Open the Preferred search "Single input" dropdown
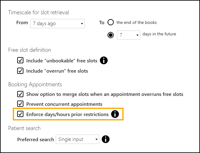Image resolution: width=200 pixels, height=153 pixels. pos(77,139)
